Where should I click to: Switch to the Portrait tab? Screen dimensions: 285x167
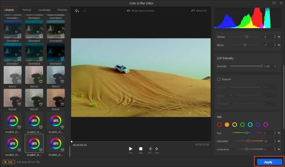click(x=27, y=9)
